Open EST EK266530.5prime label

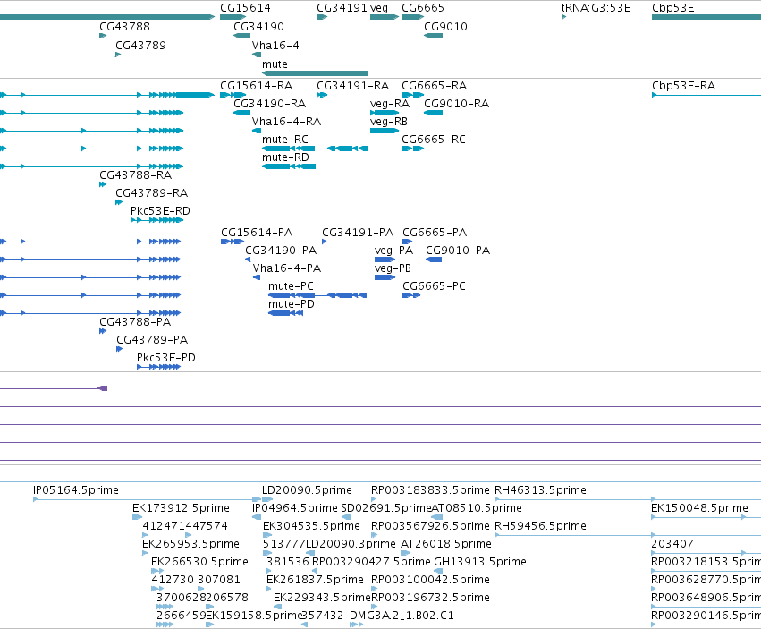pyautogui.click(x=199, y=562)
